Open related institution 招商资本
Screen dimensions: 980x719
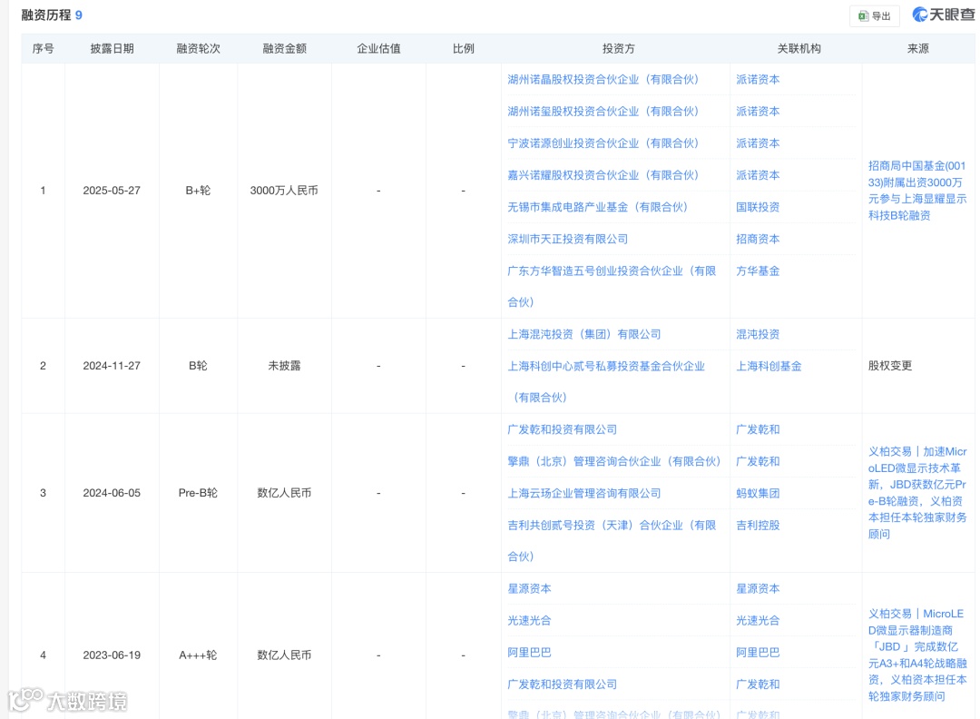pyautogui.click(x=758, y=239)
